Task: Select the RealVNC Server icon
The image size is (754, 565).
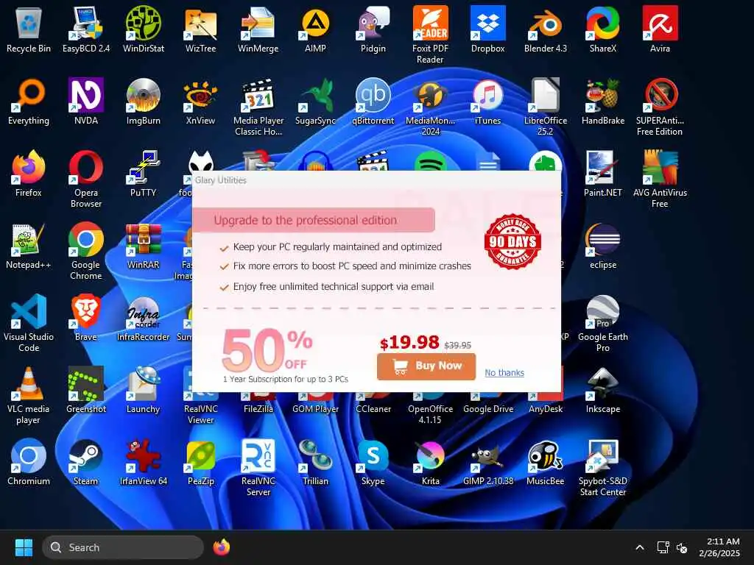Action: pos(258,467)
